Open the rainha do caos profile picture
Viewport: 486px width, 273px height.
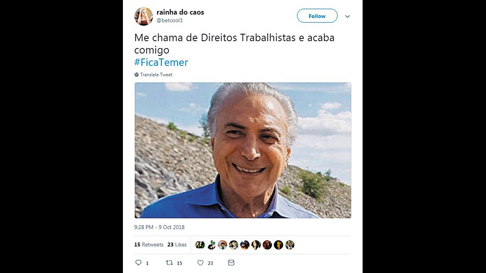pyautogui.click(x=143, y=17)
